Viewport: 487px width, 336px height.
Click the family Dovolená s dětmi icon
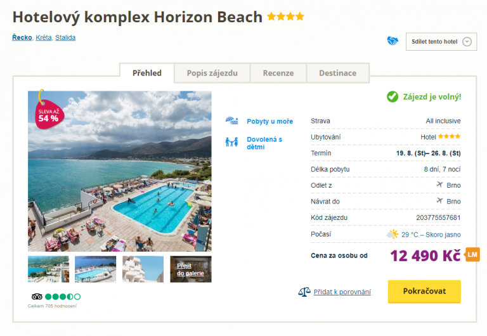[x=232, y=142]
